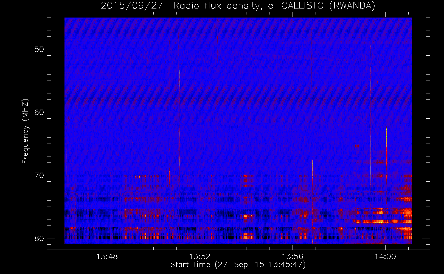Click the "60" frequency tick label
This screenshot has height=274, width=444.
39,112
